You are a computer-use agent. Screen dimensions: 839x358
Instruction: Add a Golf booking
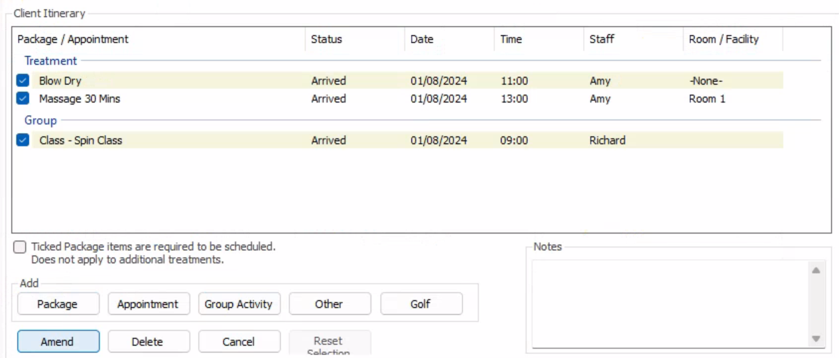[x=421, y=304]
